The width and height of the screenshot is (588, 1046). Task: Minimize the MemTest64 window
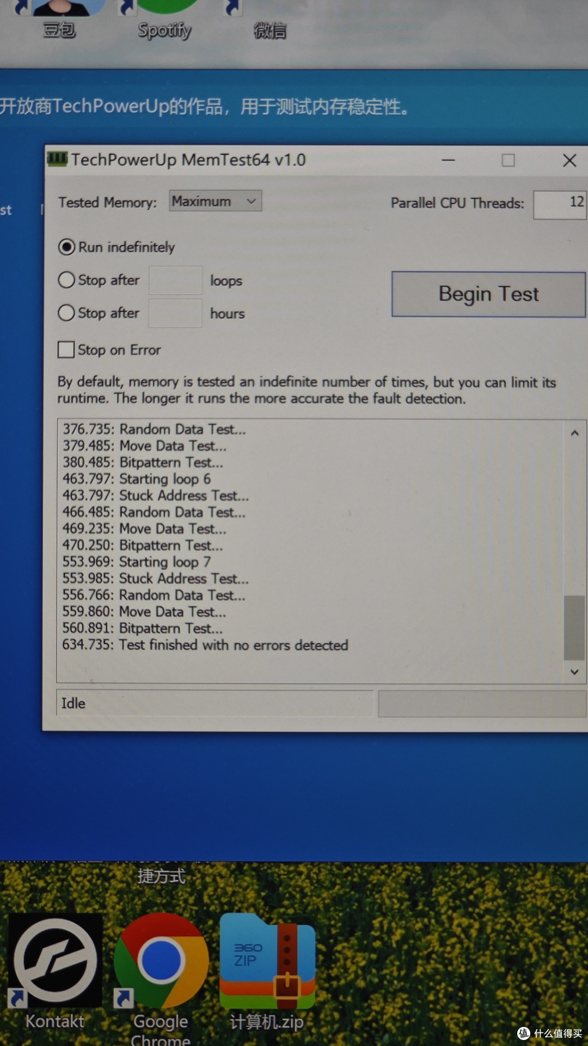(x=448, y=160)
